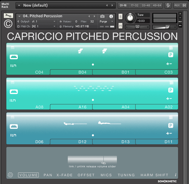The image size is (189, 184).
Task: Click the Tune knob
Action: click(x=130, y=18)
